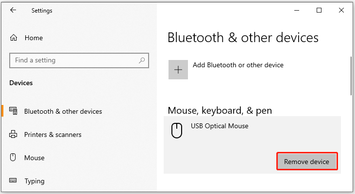The width and height of the screenshot is (355, 194).
Task: Click the Bluetooth & other devices sidebar icon
Action: (14, 111)
